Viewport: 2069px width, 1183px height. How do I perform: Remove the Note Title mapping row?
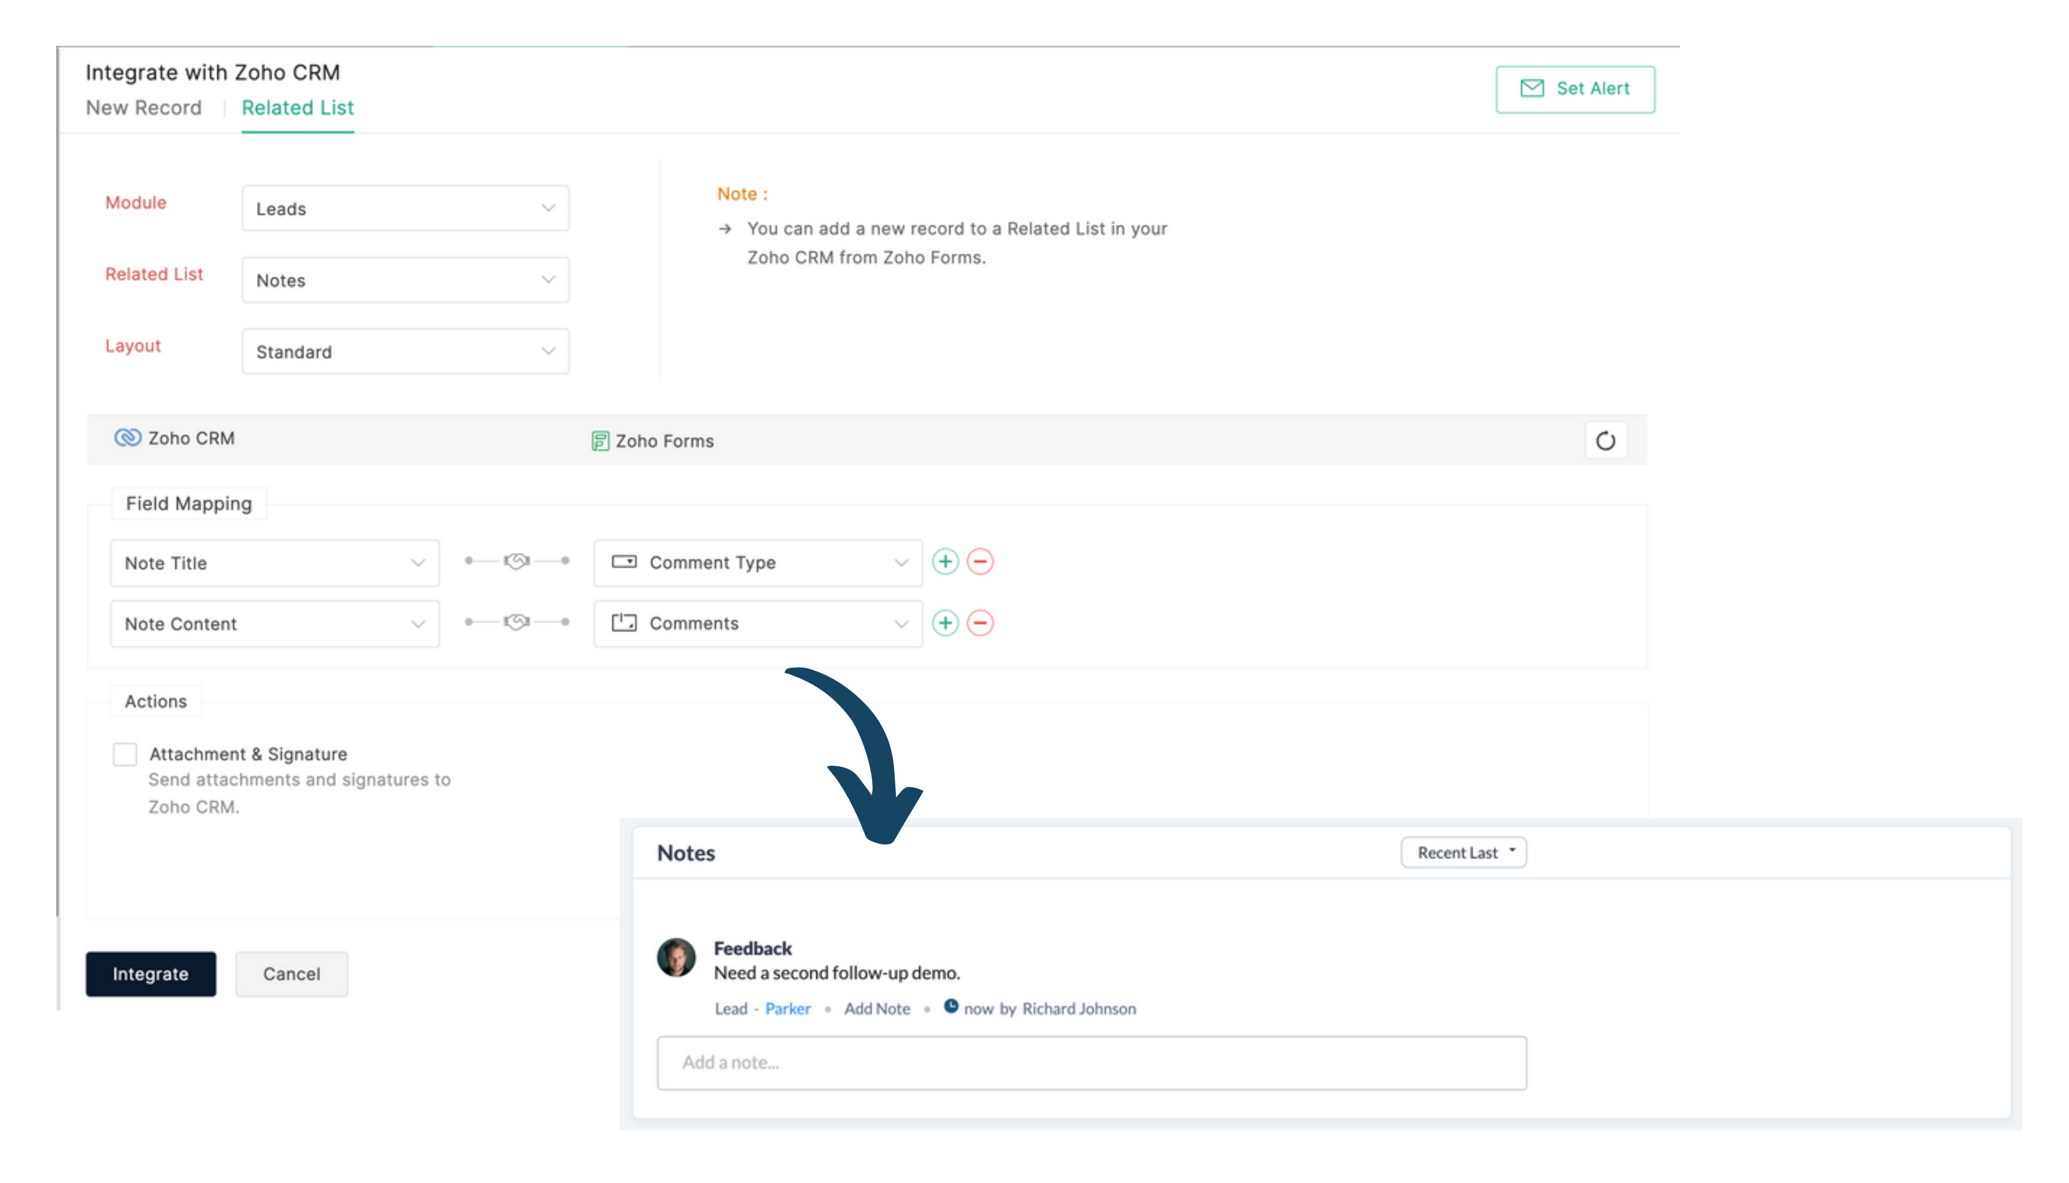coord(980,562)
